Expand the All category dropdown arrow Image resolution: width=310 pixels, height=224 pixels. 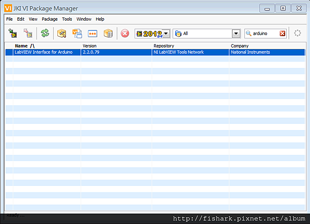(x=236, y=34)
